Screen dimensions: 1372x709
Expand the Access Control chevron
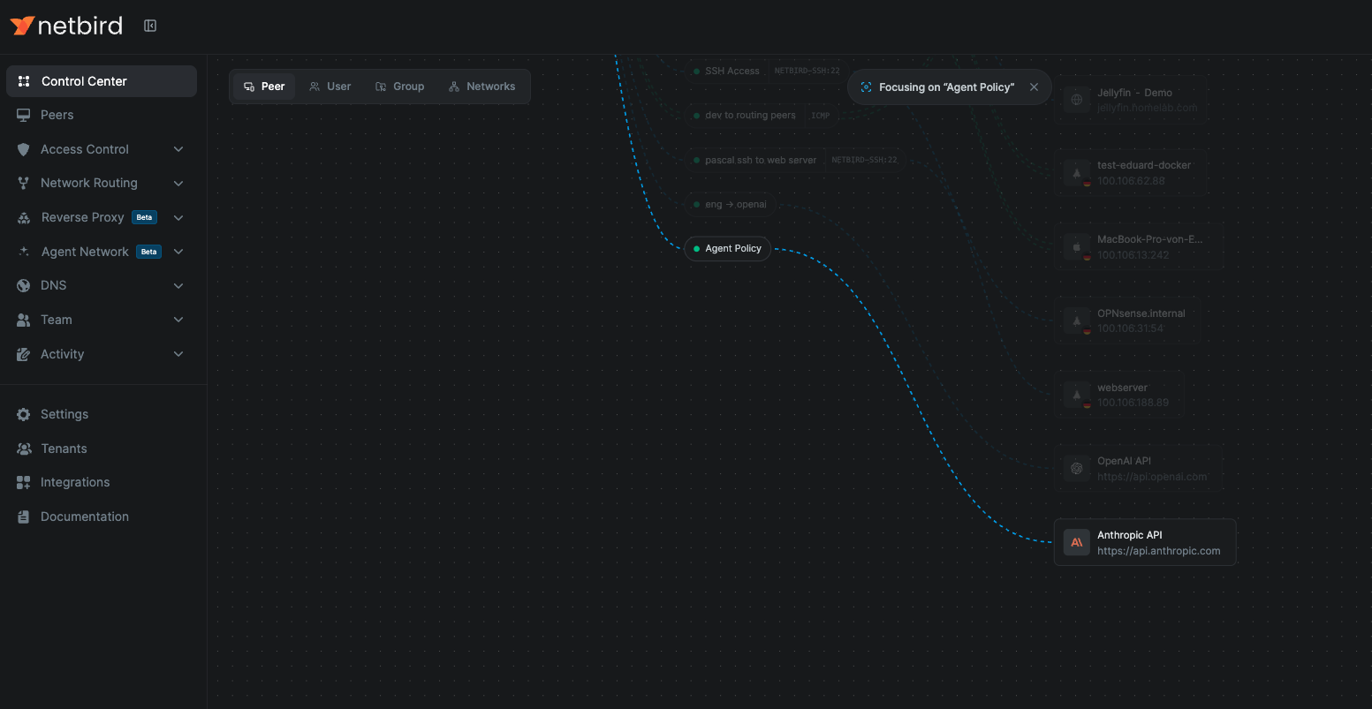(x=178, y=149)
